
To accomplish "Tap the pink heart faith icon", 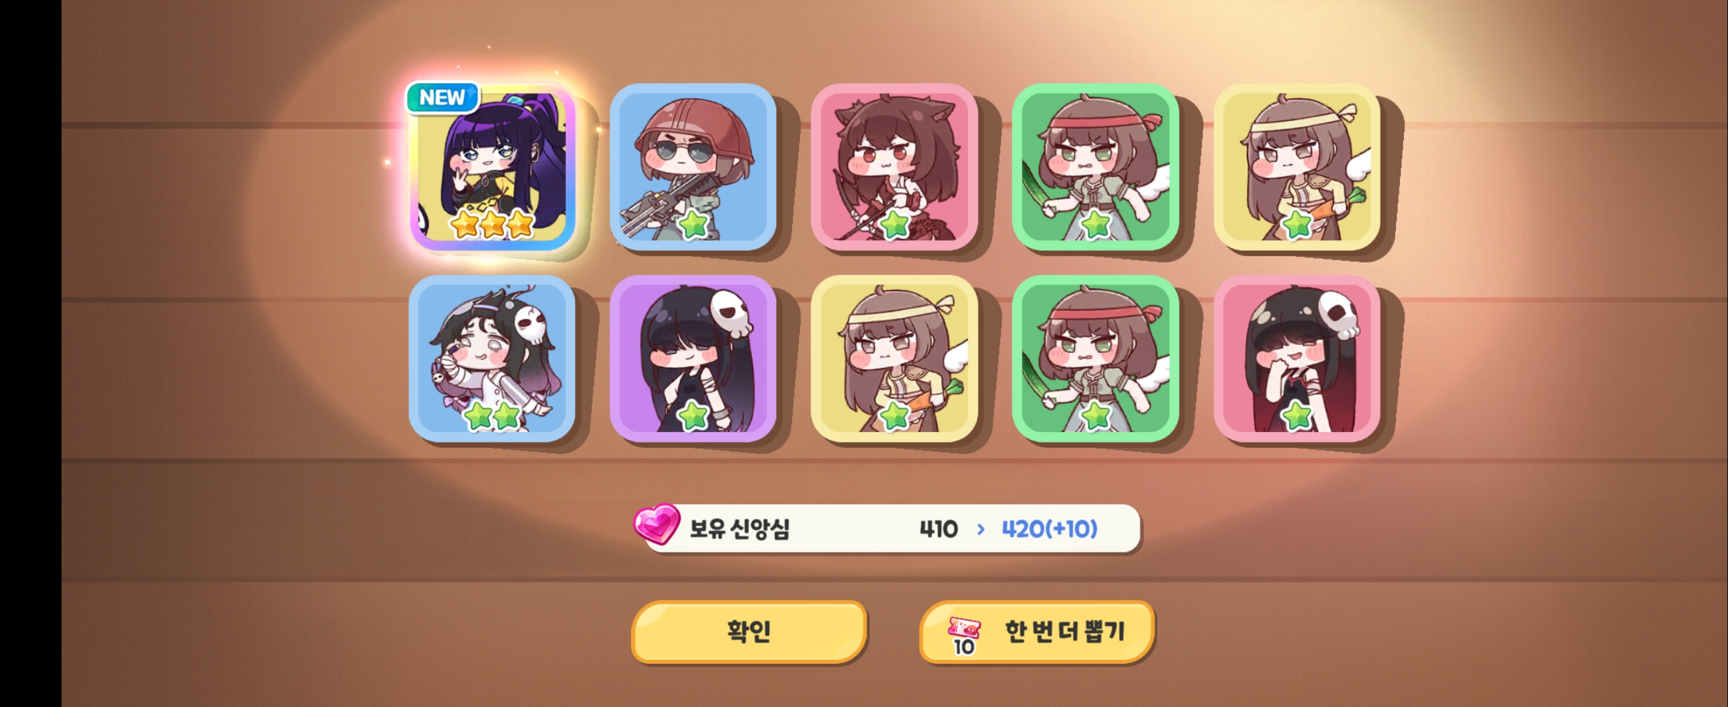I will 657,524.
